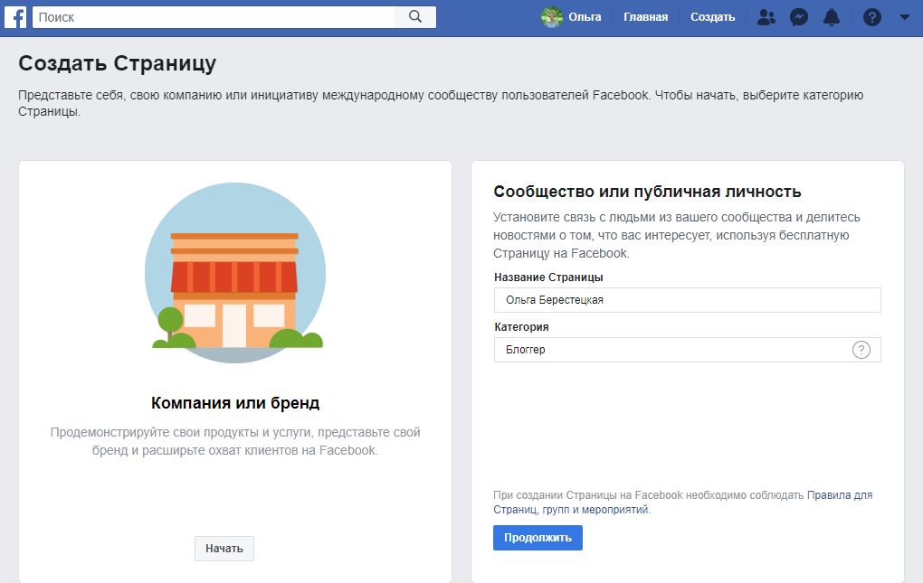This screenshot has height=583, width=923.
Task: Click the store illustration thumbnail
Action: tap(235, 273)
